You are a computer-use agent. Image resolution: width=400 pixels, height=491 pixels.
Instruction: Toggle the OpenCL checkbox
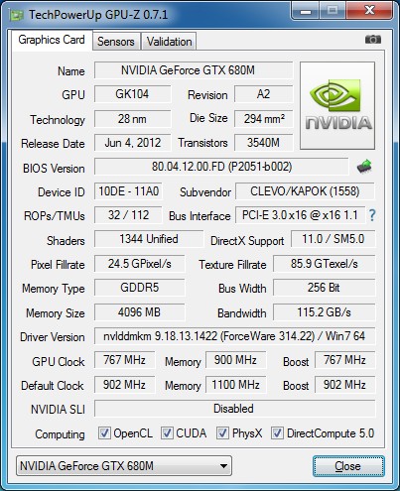tap(104, 433)
